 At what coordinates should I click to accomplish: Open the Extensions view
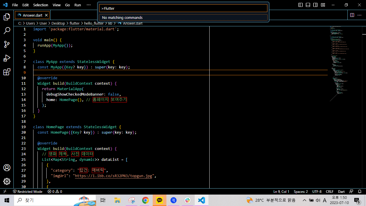click(x=7, y=72)
